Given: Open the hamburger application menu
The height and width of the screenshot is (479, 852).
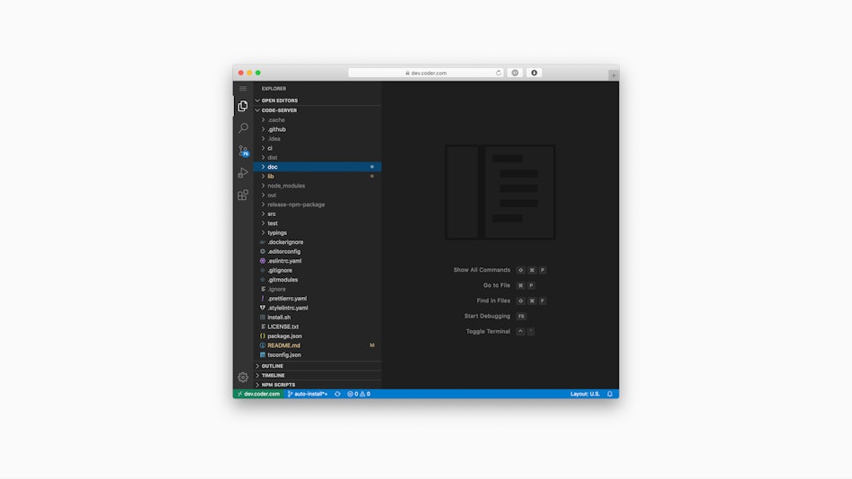Looking at the screenshot, I should [243, 89].
